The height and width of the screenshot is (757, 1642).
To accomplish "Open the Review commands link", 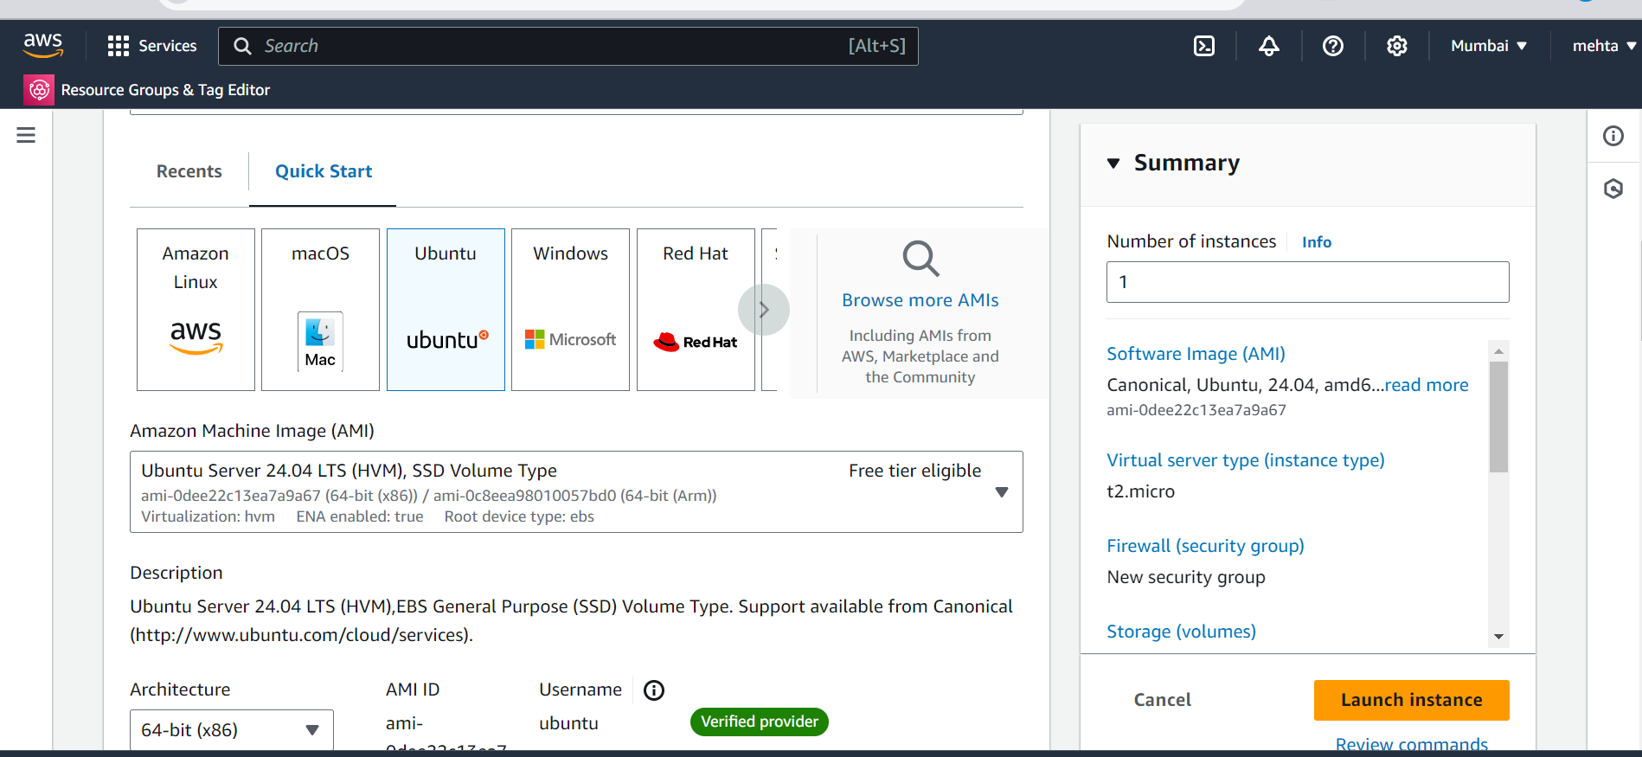I will [1411, 744].
